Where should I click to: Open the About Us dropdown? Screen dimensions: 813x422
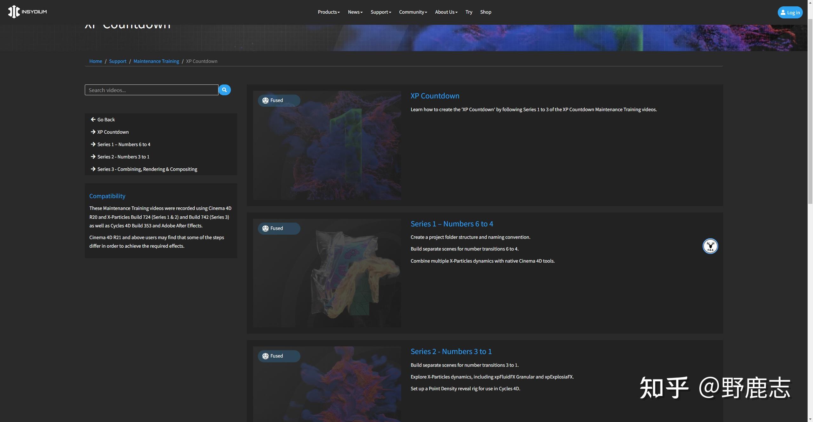point(446,12)
